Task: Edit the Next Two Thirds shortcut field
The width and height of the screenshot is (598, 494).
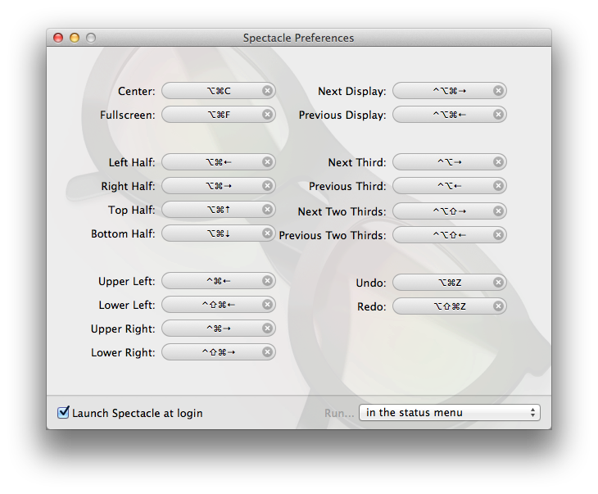Action: click(x=450, y=211)
